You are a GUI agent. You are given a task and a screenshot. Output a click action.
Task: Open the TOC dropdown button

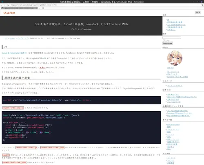click(197, 13)
